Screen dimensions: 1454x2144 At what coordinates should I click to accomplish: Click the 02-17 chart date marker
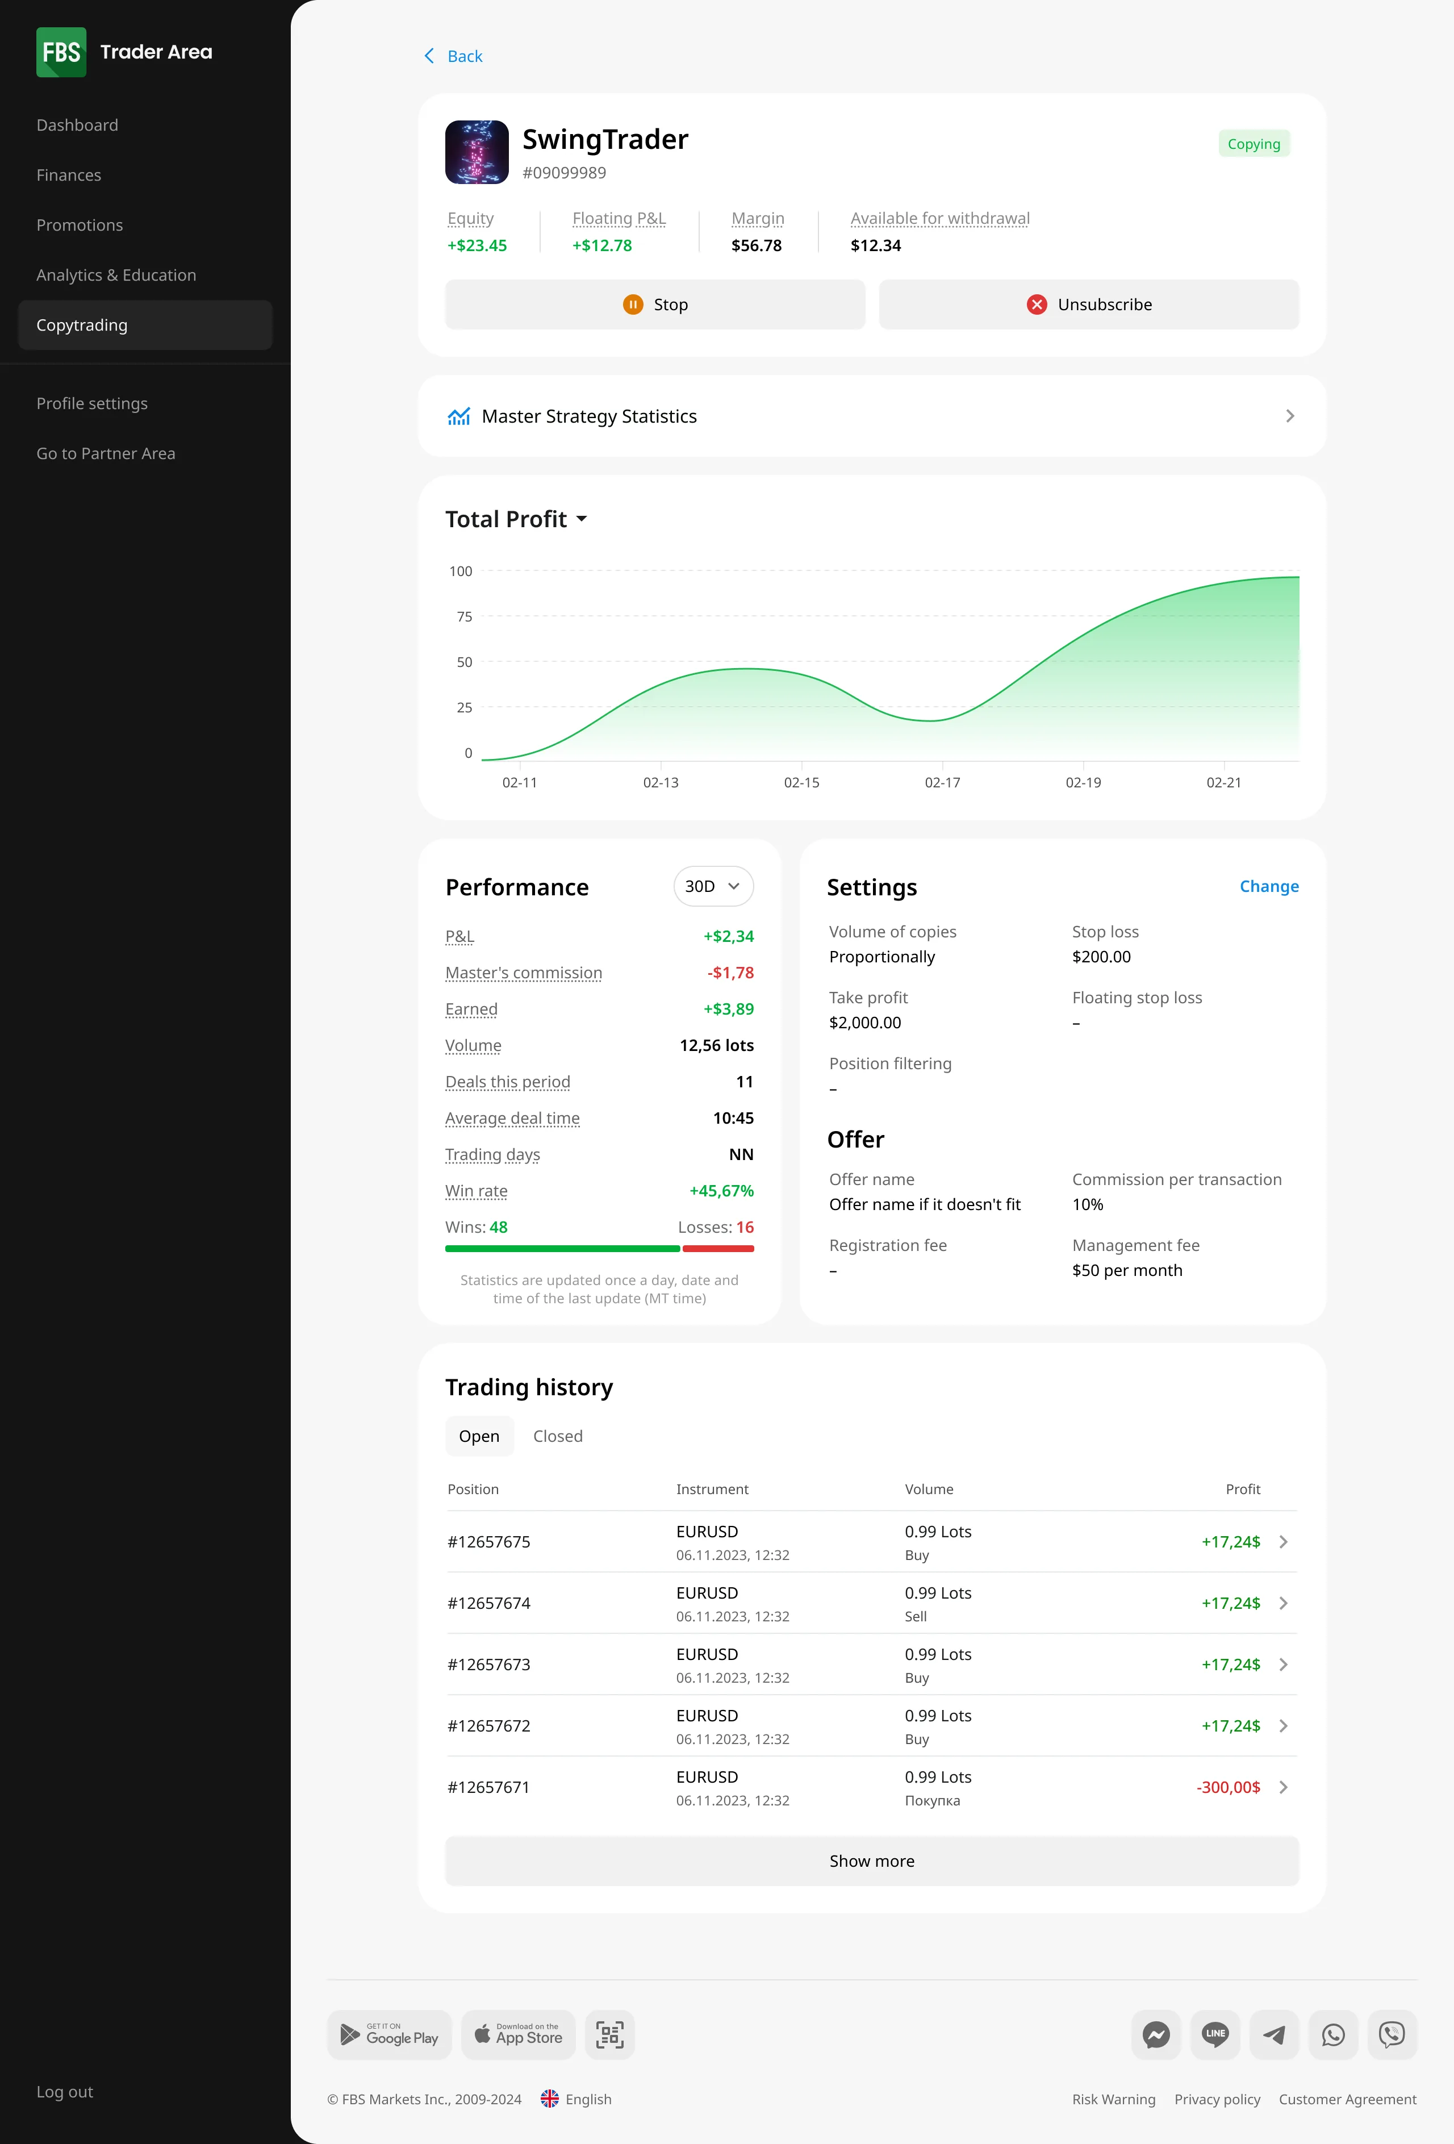click(942, 782)
